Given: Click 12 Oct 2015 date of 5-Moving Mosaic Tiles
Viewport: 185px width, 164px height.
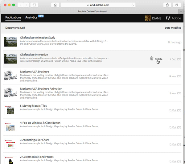Looking at the screenshot, I should tap(175, 110).
